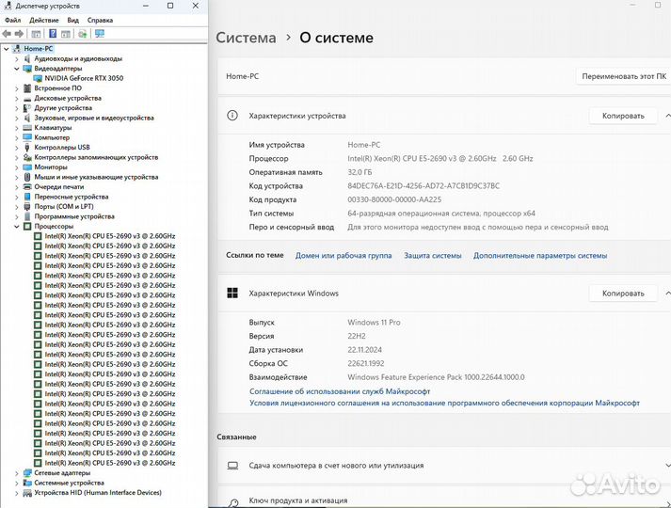Click the Forward arrow in Device Manager toolbar

coord(19,34)
